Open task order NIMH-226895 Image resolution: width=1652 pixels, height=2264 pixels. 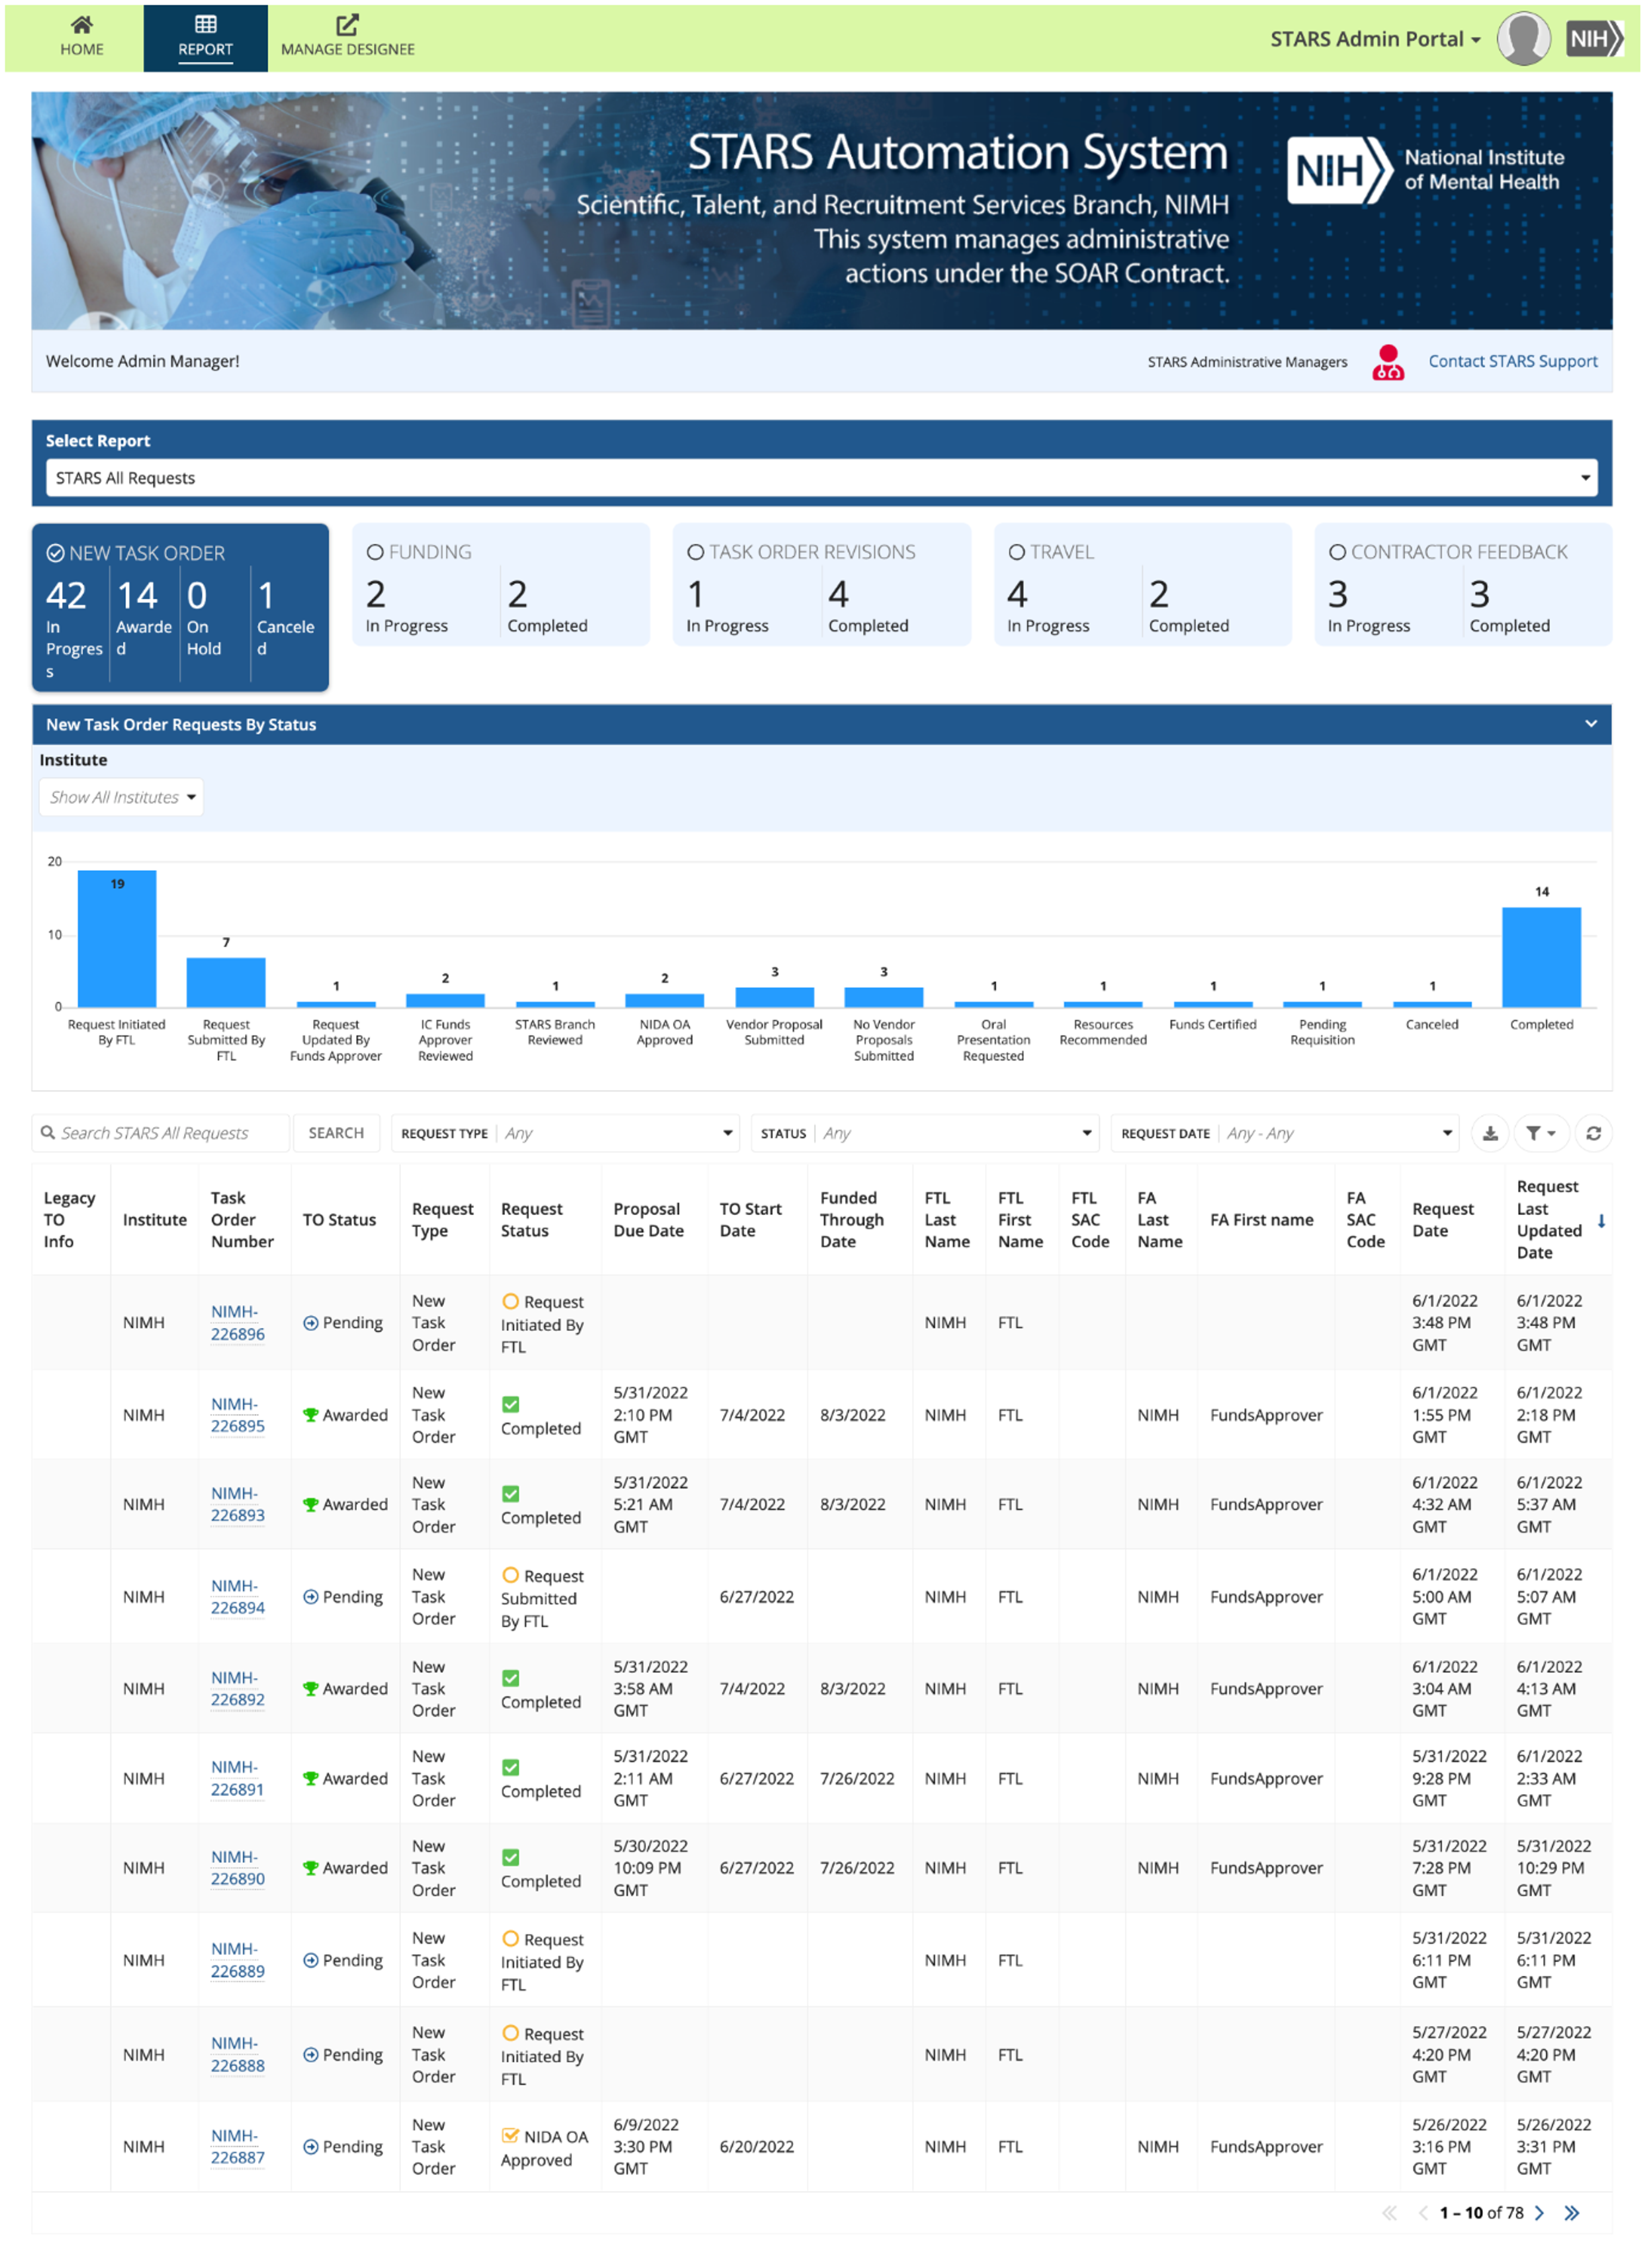click(237, 1415)
